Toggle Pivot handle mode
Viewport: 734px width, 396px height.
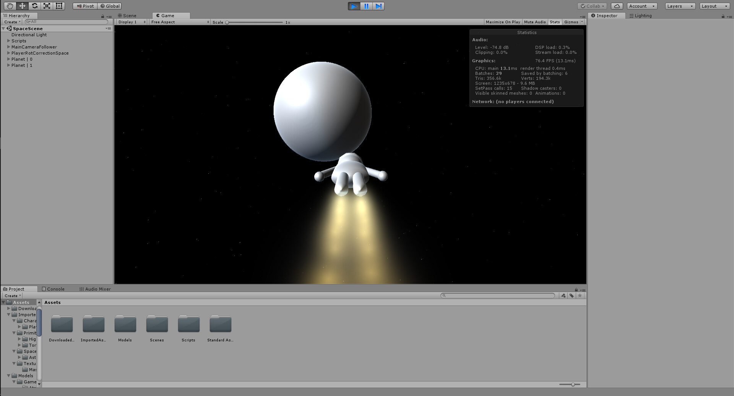tap(84, 6)
